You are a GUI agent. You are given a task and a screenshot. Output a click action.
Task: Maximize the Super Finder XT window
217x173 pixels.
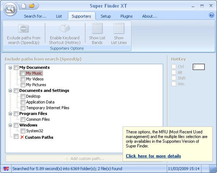[x=202, y=6]
